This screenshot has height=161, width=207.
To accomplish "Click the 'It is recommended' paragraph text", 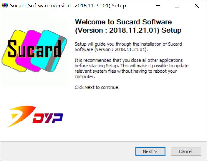I will (132, 68).
